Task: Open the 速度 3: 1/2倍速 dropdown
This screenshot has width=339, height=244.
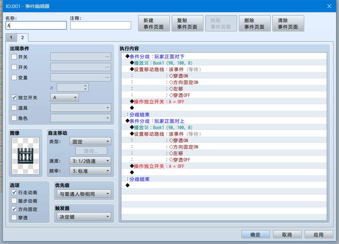Action: pyautogui.click(x=90, y=161)
